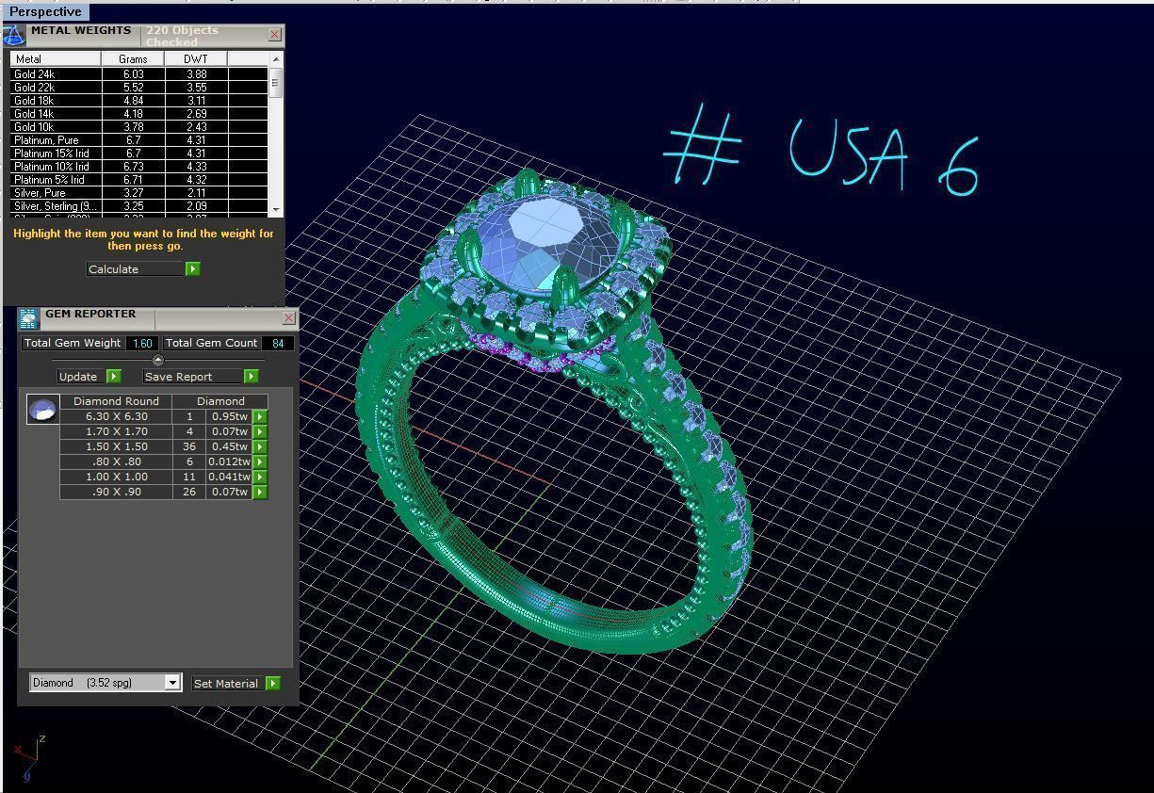Image resolution: width=1154 pixels, height=793 pixels.
Task: Select the Gold 14k row
Action: [139, 113]
